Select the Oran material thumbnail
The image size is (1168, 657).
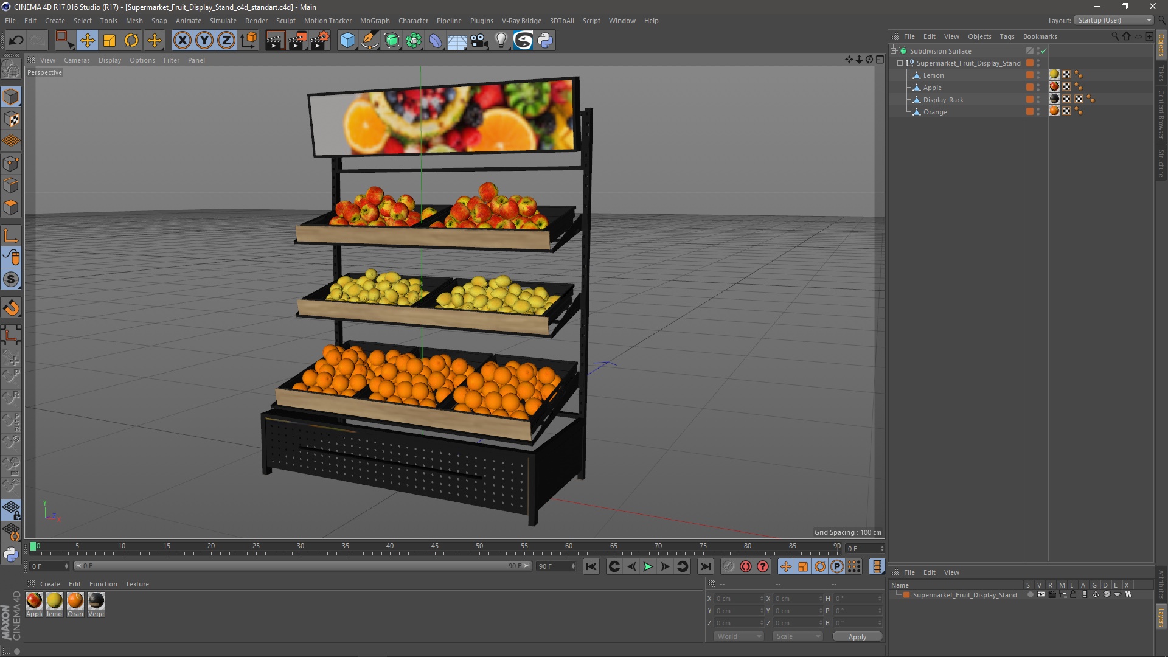click(x=75, y=600)
